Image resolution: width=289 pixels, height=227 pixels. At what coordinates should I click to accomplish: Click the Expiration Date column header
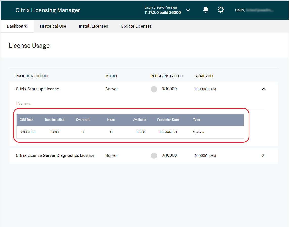pyautogui.click(x=168, y=120)
